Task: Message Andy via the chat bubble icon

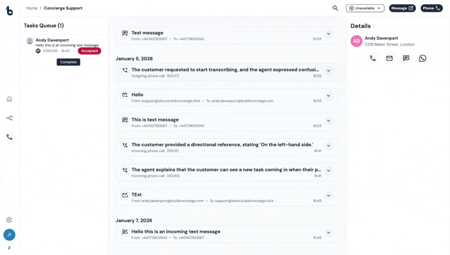Action: 406,58
